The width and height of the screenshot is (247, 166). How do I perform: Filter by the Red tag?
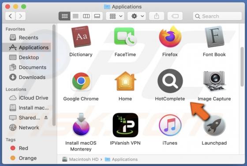27,148
